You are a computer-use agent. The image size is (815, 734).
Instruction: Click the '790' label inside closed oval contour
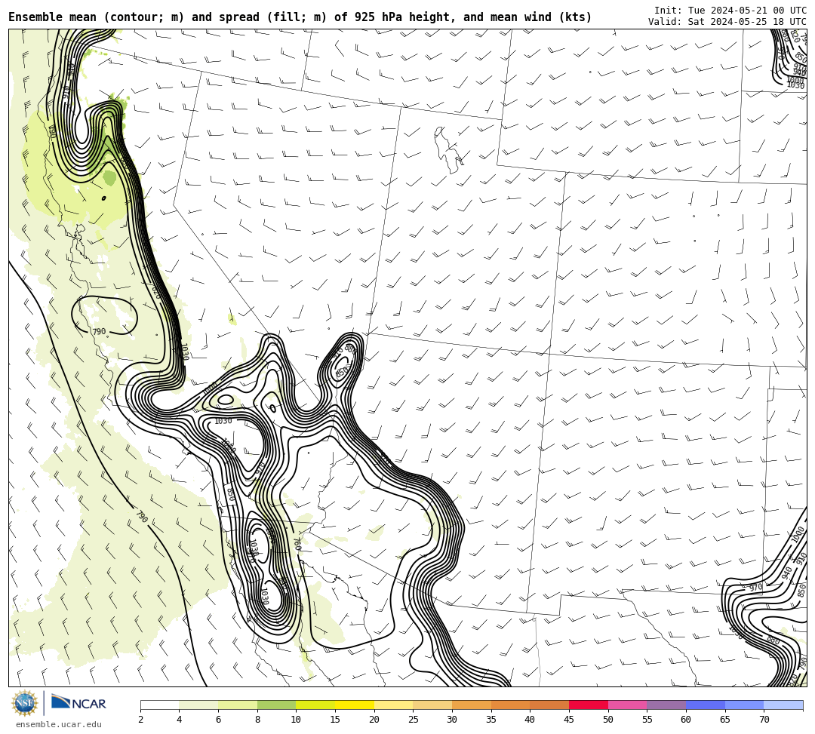click(x=99, y=331)
